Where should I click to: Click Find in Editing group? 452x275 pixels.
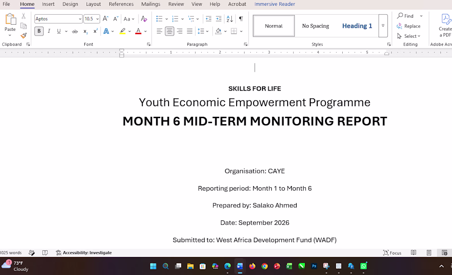pos(405,16)
